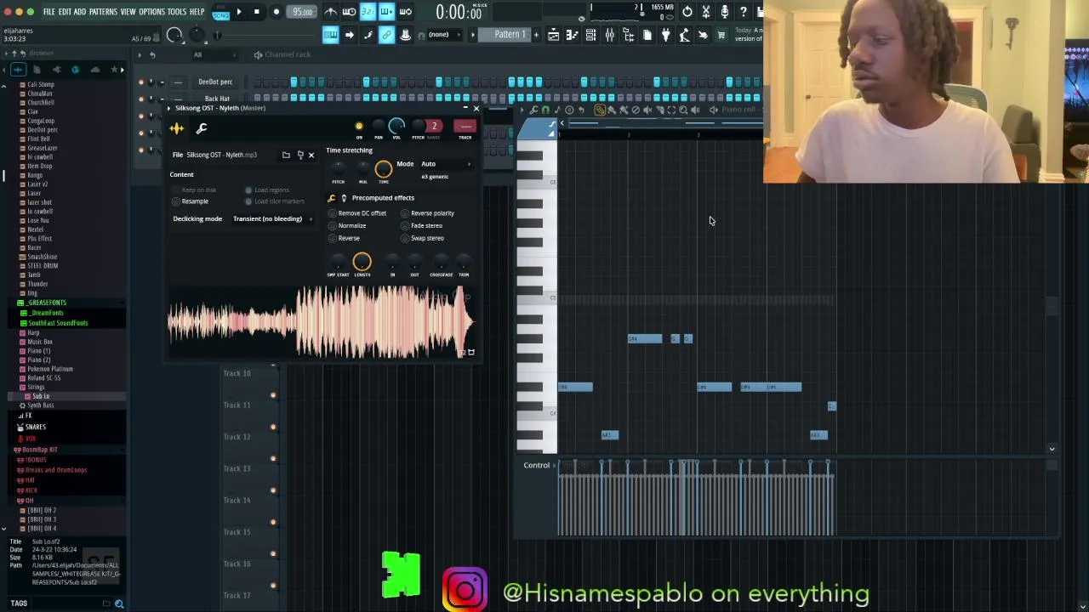Enable Remove DC offset
The image size is (1089, 612).
click(357, 213)
